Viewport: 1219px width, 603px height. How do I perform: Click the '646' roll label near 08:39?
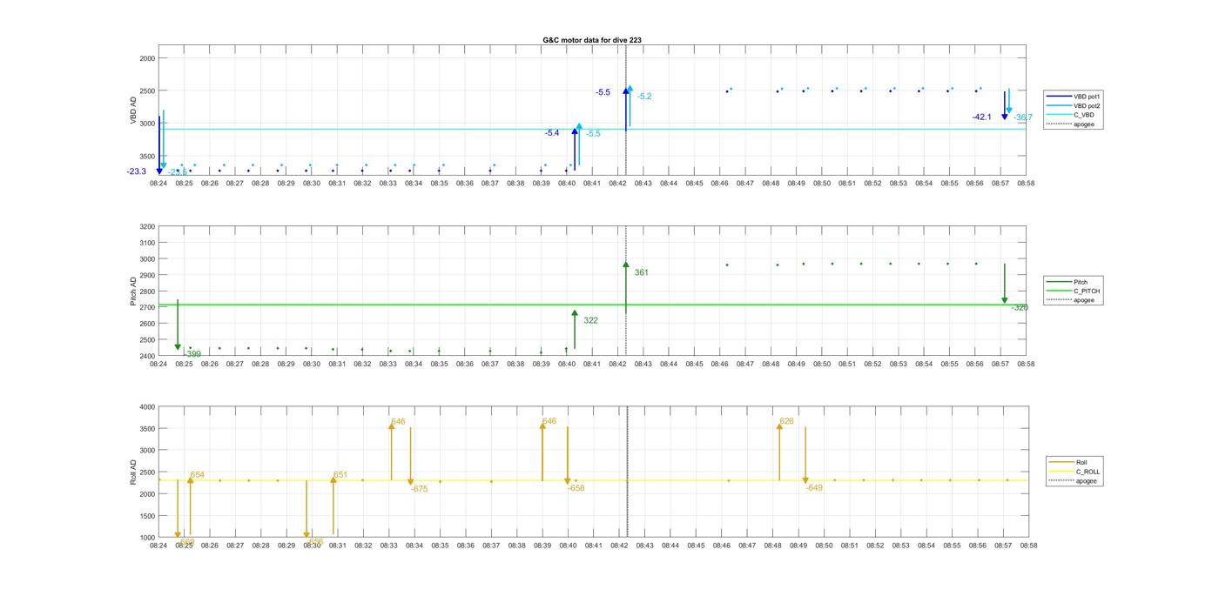[x=549, y=421]
